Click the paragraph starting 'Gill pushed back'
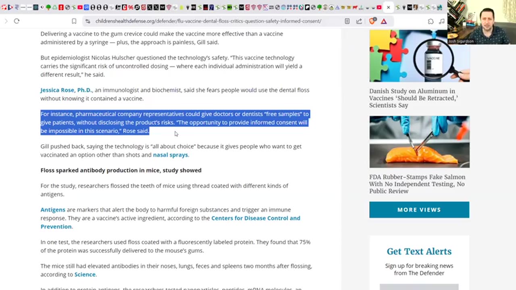Viewport: 516px width, 290px height. click(171, 150)
